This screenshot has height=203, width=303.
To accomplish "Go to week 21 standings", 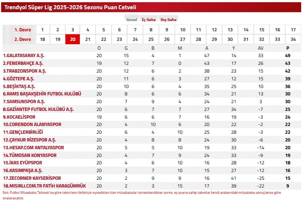I will click(88, 39).
